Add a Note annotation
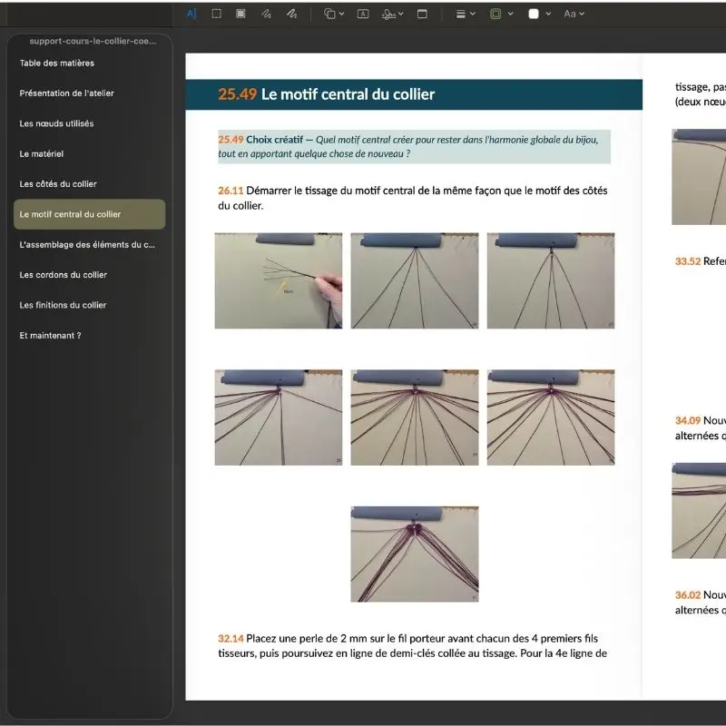Screen dimensions: 726x726 pyautogui.click(x=422, y=14)
